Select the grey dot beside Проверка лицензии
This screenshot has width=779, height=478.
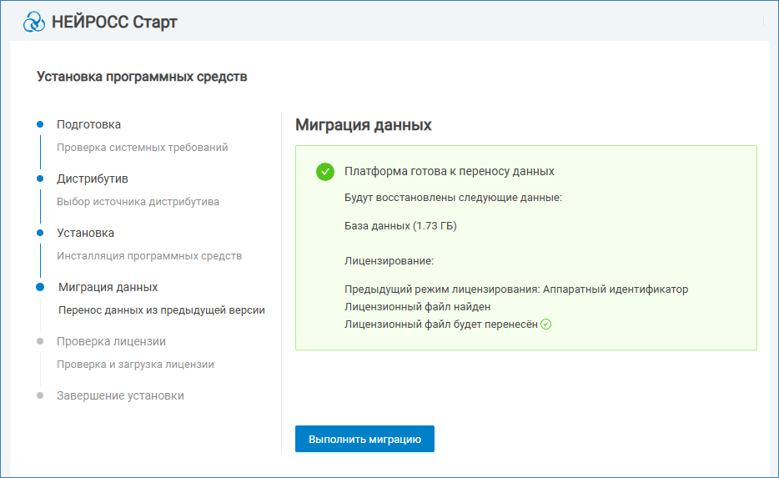click(40, 341)
